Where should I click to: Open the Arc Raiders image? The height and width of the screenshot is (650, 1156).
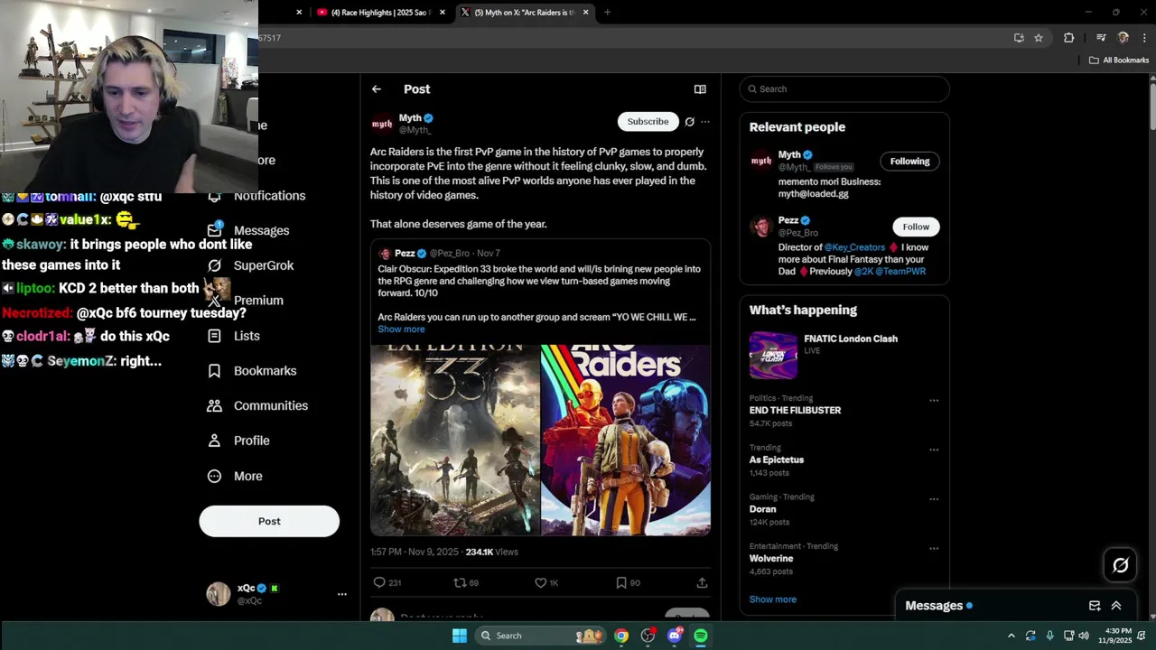[x=626, y=440]
